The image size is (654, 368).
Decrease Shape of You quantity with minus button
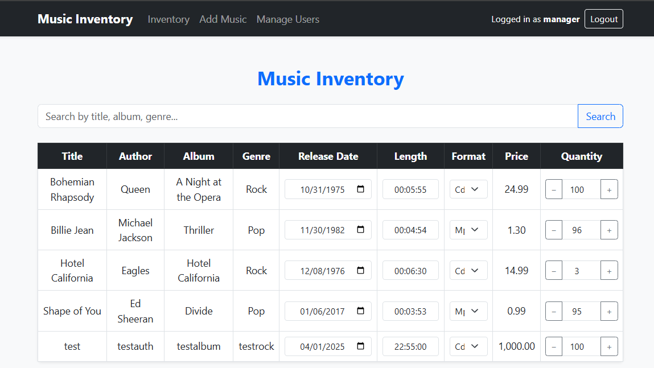(554, 312)
